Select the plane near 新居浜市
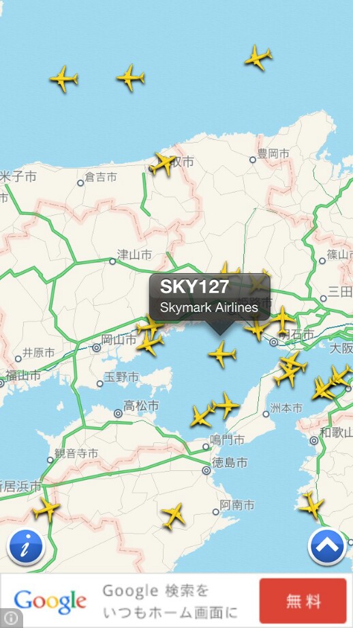 point(46,509)
